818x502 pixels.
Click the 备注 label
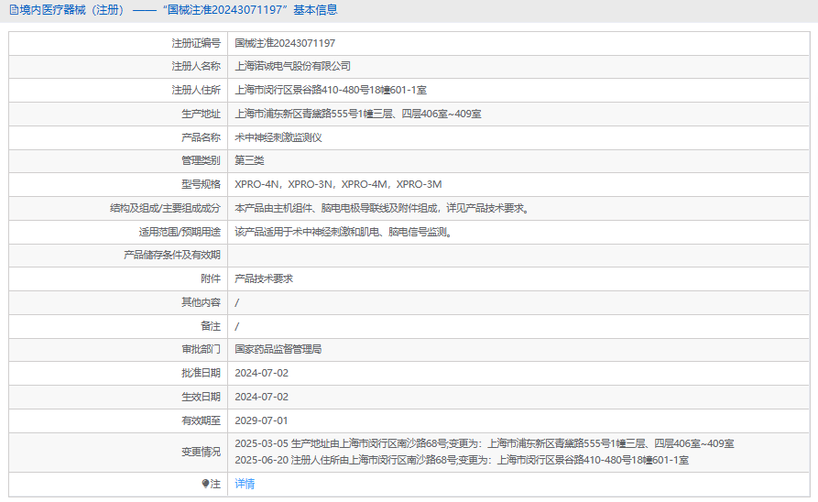coord(211,327)
